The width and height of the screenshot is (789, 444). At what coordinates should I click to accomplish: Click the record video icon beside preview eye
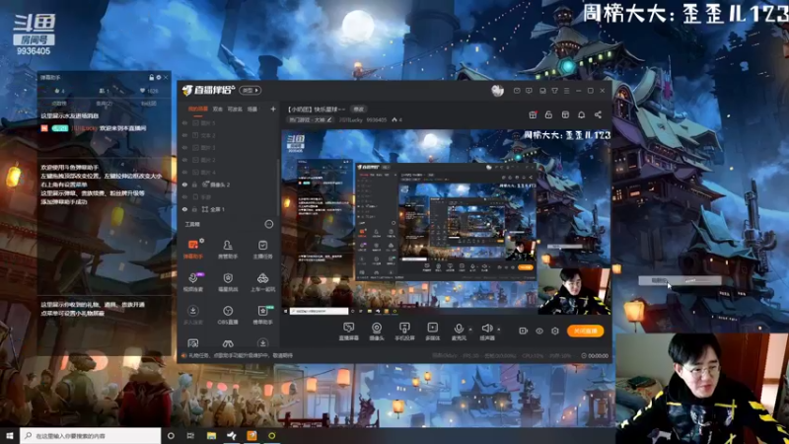(524, 331)
